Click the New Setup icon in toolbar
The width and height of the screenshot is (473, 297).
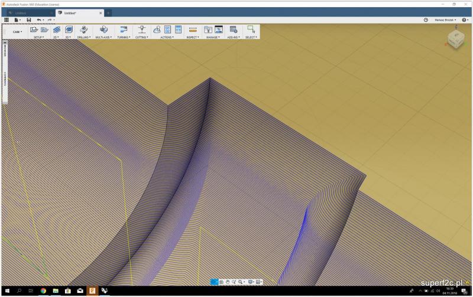pyautogui.click(x=34, y=29)
